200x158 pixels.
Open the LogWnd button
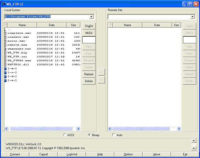pos(72,154)
